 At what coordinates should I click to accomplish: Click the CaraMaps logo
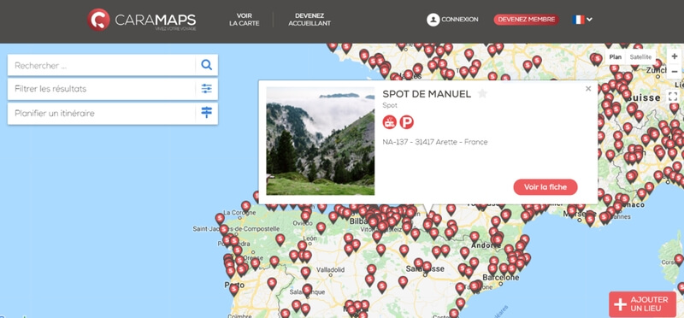(142, 20)
